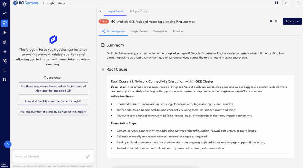Viewport: 303px width, 168px height.
Task: Switch to the AI Agent Output tab
Action: click(139, 11)
